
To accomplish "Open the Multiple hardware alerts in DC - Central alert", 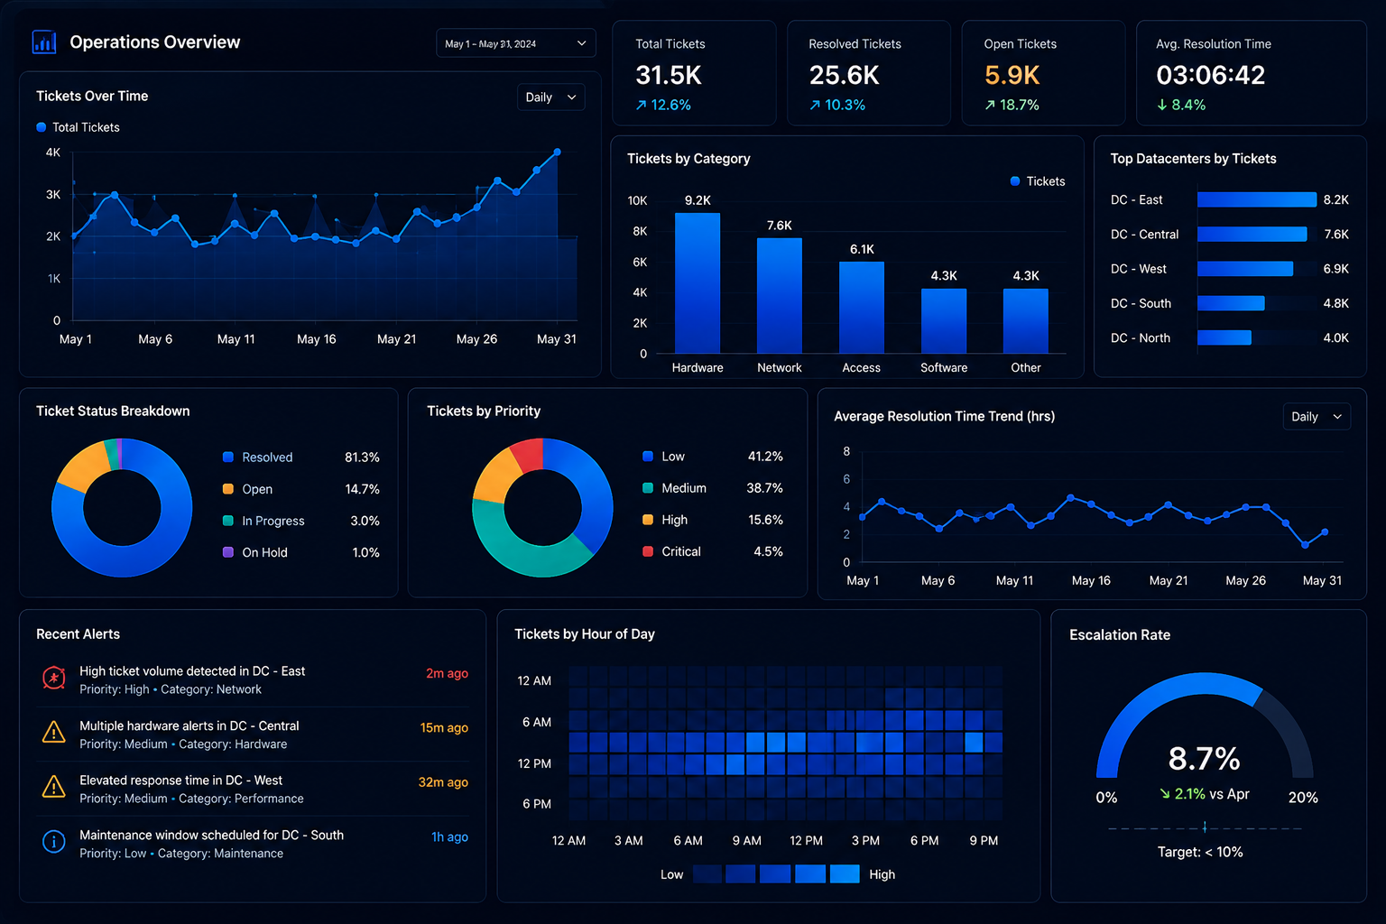I will coord(253,735).
